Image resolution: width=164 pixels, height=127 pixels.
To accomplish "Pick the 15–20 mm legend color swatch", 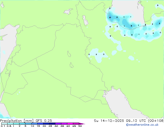I will tap(40, 124).
